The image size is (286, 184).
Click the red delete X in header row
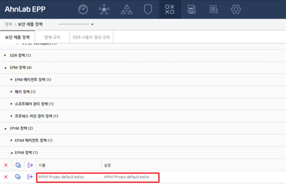(6, 165)
